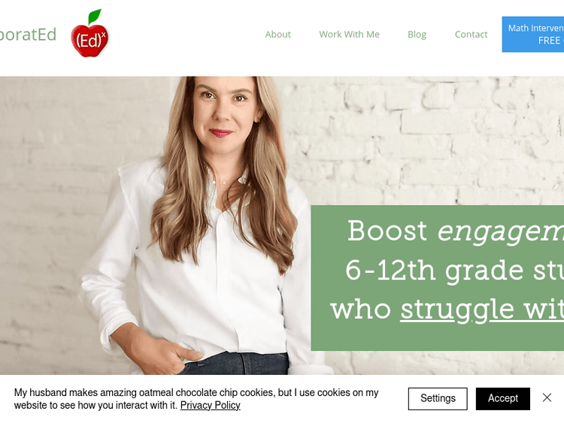564x423 pixels.
Task: Click the italic 'engagement' word in the headline
Action: 501,232
